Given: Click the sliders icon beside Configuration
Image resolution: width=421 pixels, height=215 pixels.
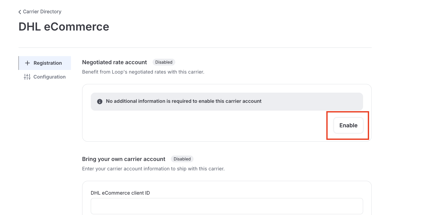Looking at the screenshot, I should click(x=27, y=77).
